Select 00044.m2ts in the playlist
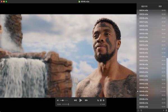 (x=151, y=88)
